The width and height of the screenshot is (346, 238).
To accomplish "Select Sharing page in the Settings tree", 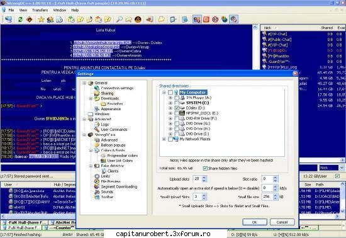I will pos(107,93).
